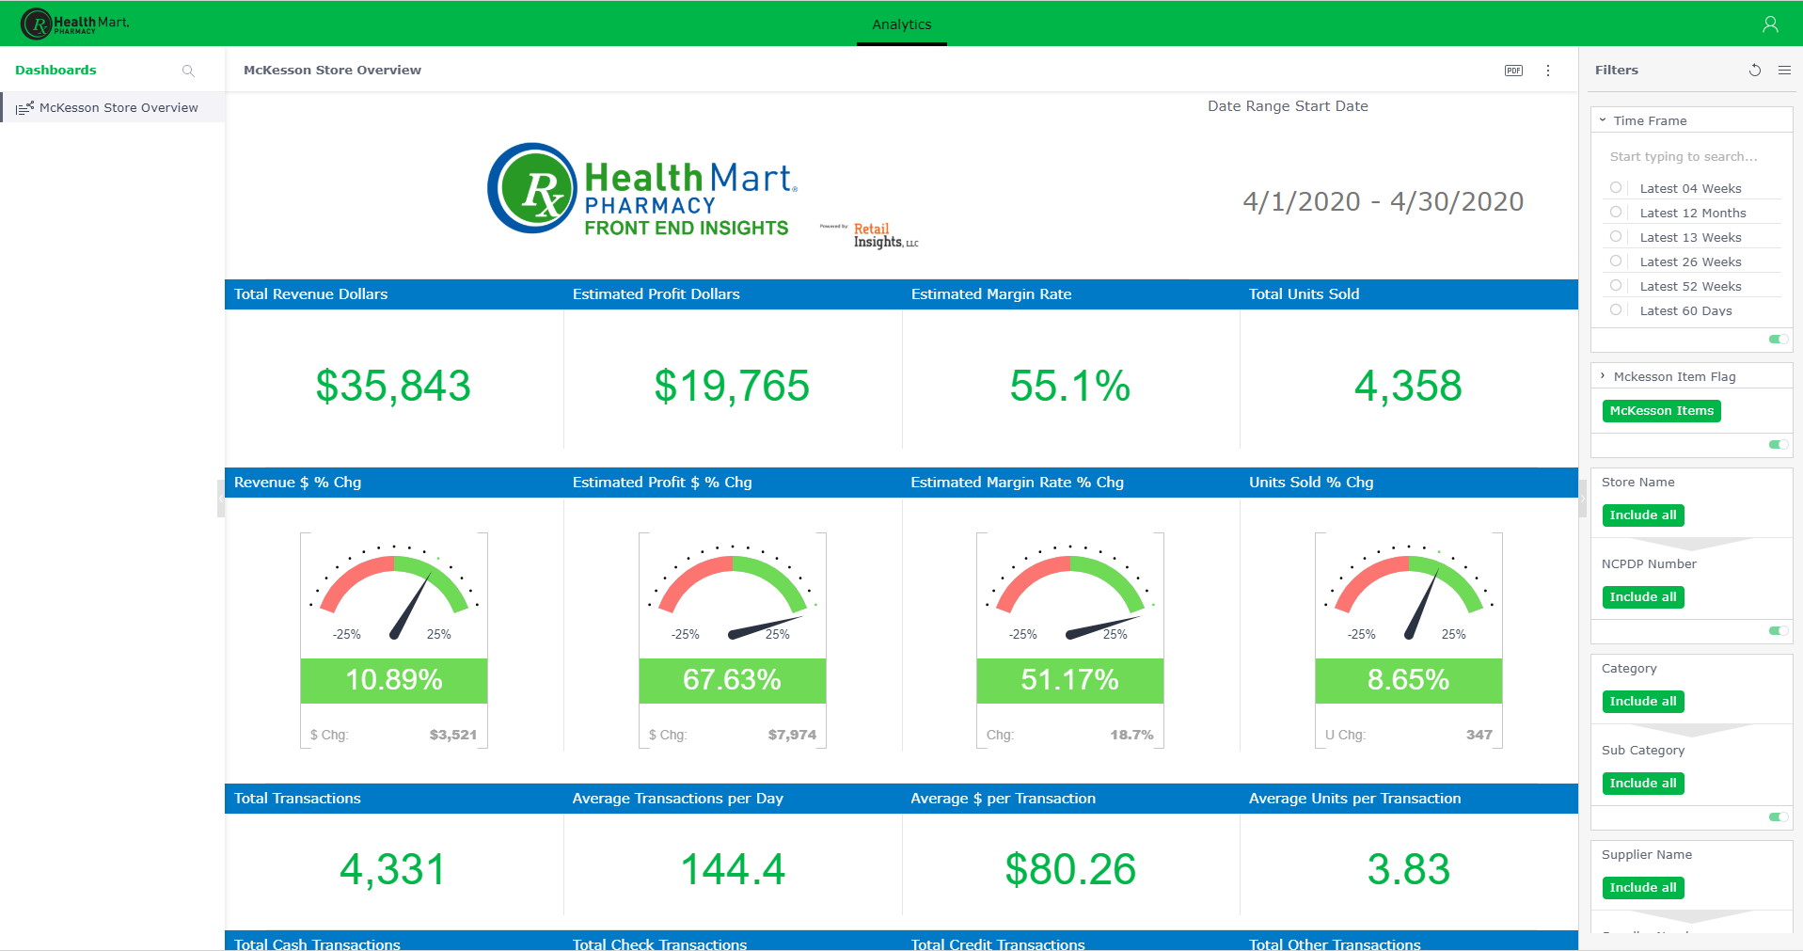Open the Store Name filter dropdown
The height and width of the screenshot is (951, 1803).
pos(1642,515)
